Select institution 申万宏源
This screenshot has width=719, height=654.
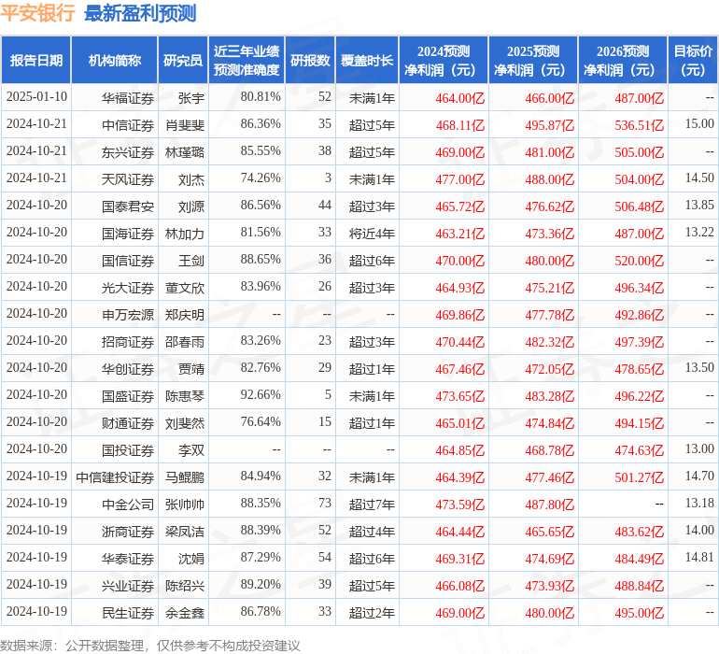(128, 314)
